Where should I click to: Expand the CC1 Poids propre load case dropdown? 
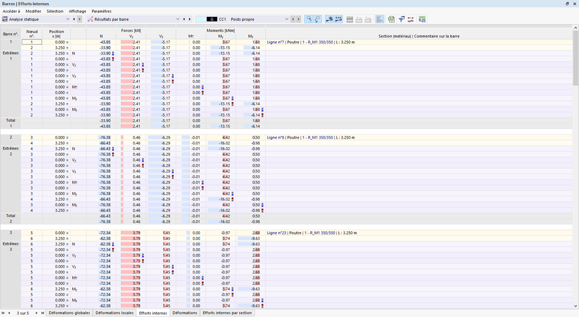point(287,19)
